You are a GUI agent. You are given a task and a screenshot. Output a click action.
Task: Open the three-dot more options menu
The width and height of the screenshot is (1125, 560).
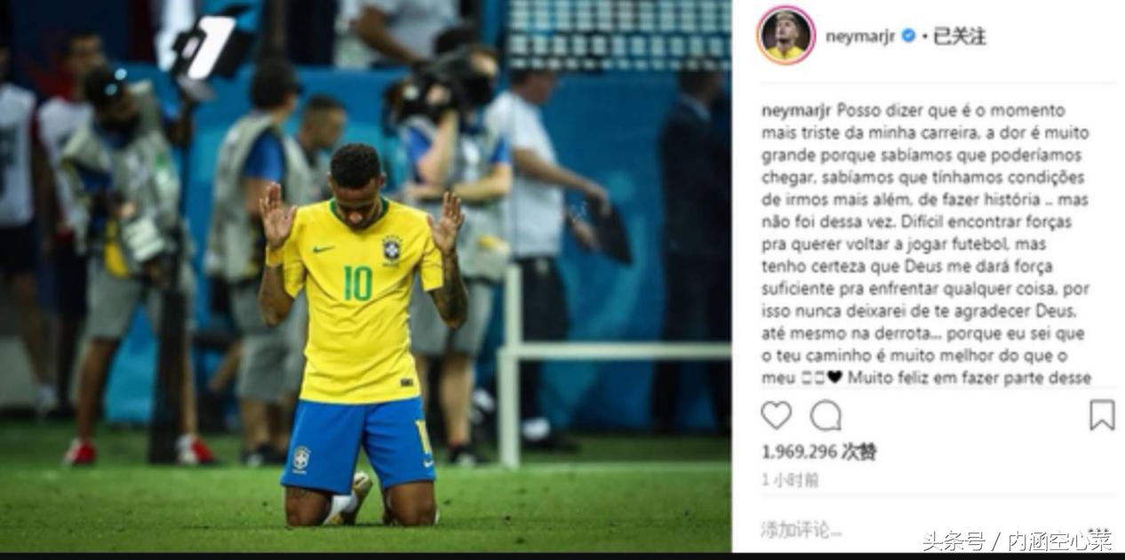tap(1099, 532)
